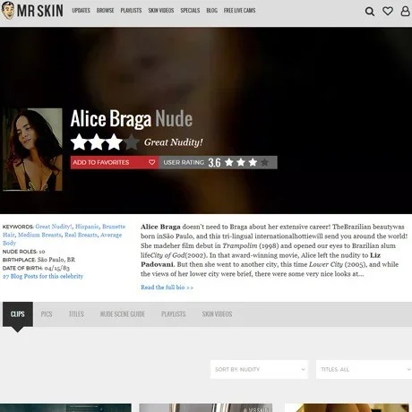Click Birthplace São Paulo, BR text
412x412 pixels.
point(39,260)
